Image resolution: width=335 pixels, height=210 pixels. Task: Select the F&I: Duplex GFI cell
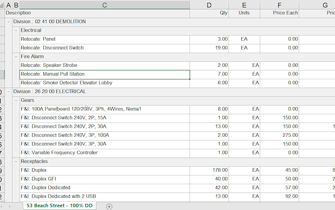point(104,179)
